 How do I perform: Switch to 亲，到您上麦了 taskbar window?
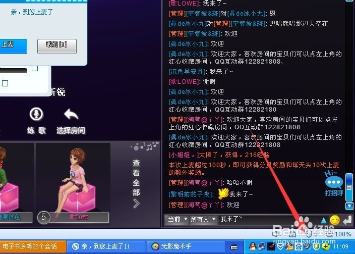106,246
